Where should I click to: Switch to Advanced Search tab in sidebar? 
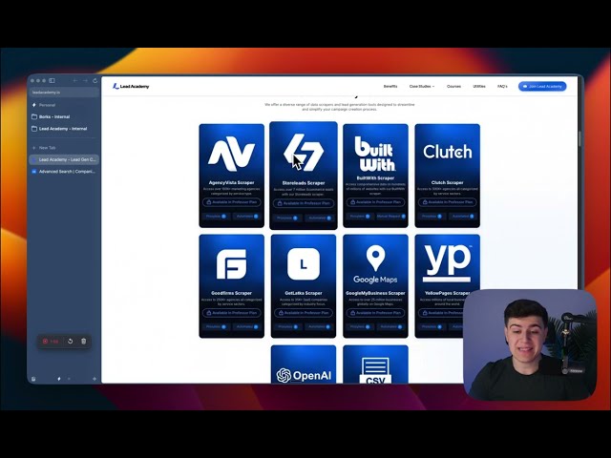coord(67,172)
